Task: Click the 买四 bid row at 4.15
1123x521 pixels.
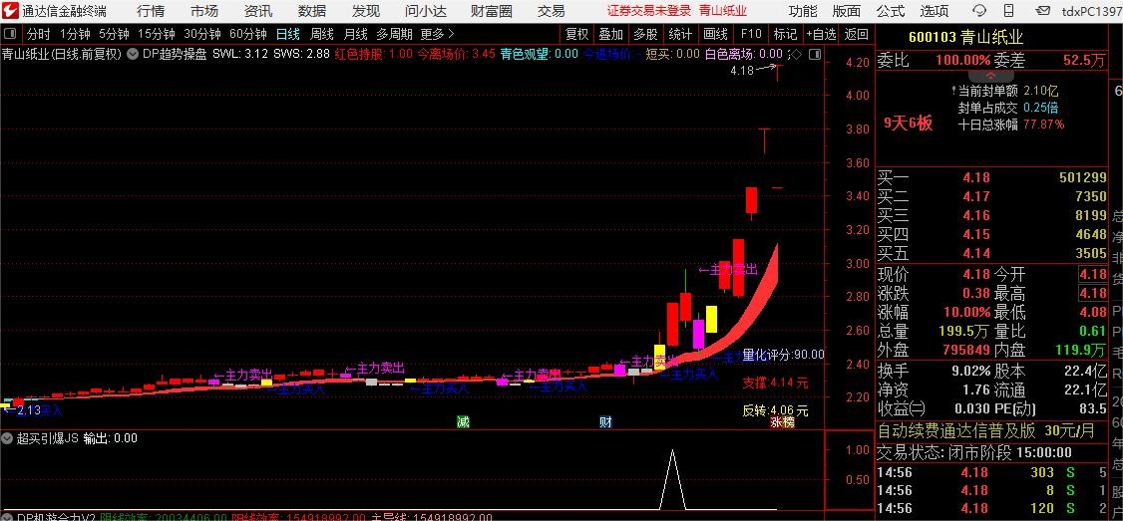Action: point(992,234)
